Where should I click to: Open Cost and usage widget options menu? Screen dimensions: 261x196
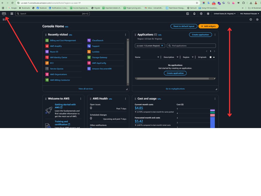(215, 99)
